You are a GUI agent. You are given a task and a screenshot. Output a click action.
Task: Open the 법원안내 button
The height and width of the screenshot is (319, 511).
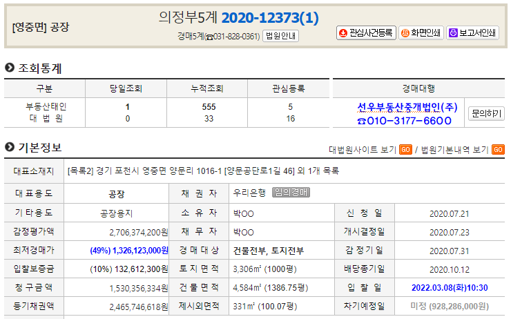[280, 36]
